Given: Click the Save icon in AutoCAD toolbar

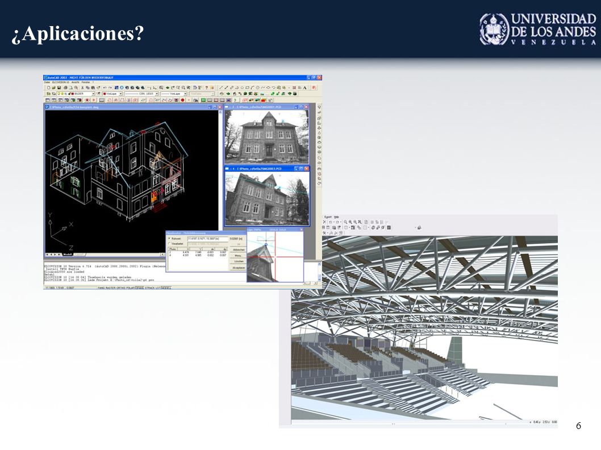Looking at the screenshot, I should [x=59, y=88].
